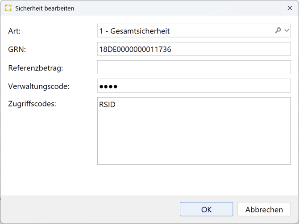Click the 'Sicherheit bearbeiten' window title

click(45, 8)
